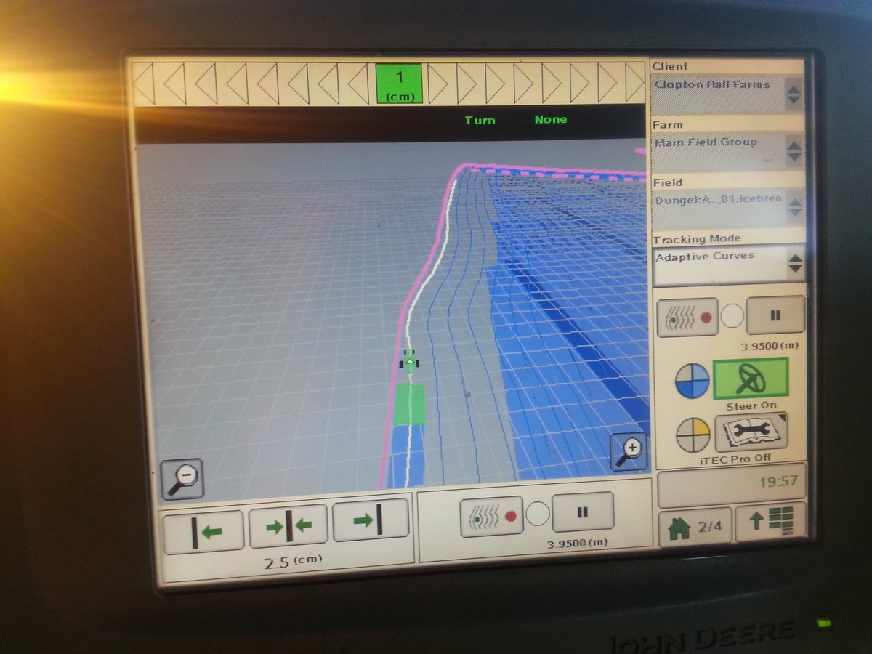The image size is (872, 654).
Task: Tap the right panel 3.9500 (m) spacing value
Action: [770, 347]
